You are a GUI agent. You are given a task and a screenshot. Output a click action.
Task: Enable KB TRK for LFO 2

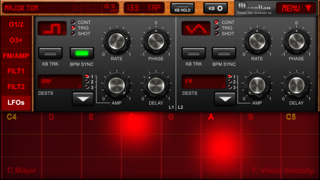194,53
